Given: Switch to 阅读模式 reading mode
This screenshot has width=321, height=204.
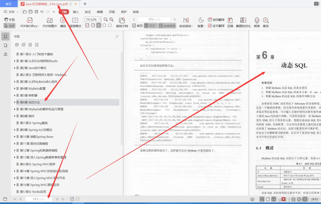Looking at the screenshot, I should point(75,23).
